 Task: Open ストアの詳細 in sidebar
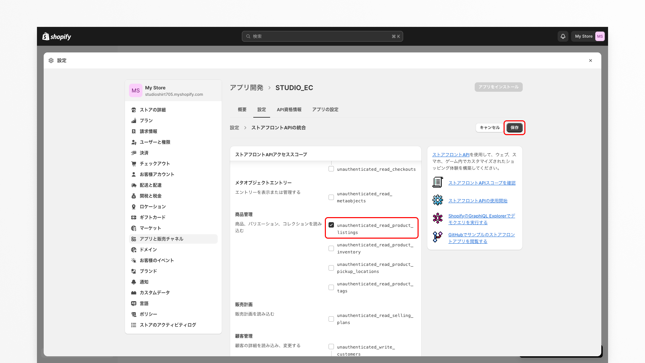(173, 110)
